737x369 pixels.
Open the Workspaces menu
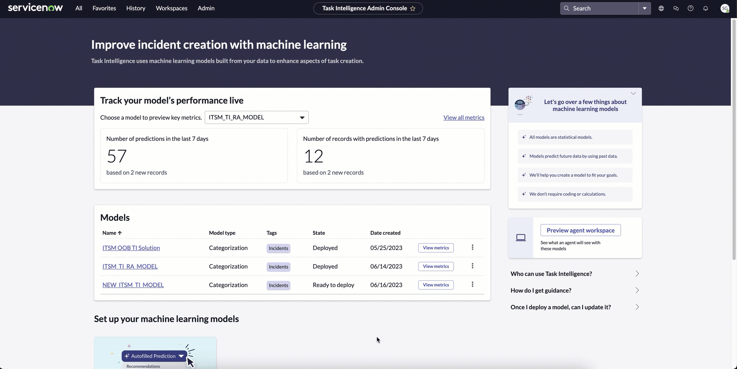pos(172,8)
